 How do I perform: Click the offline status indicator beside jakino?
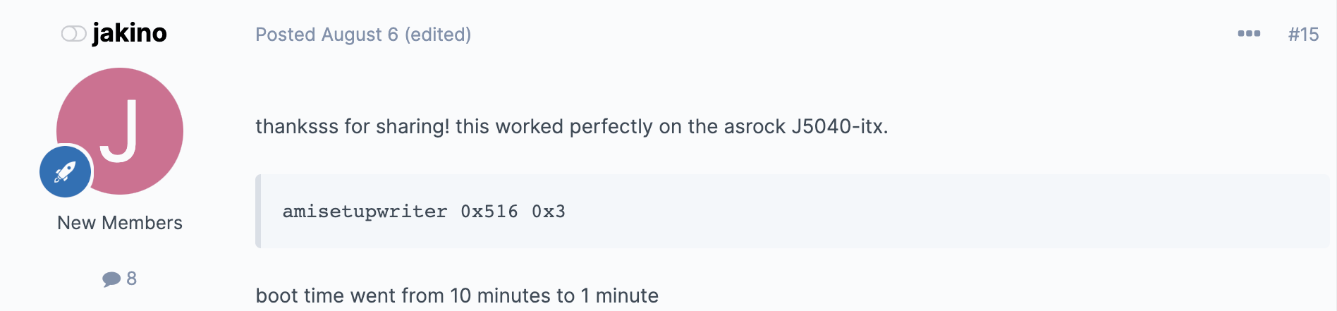(73, 34)
